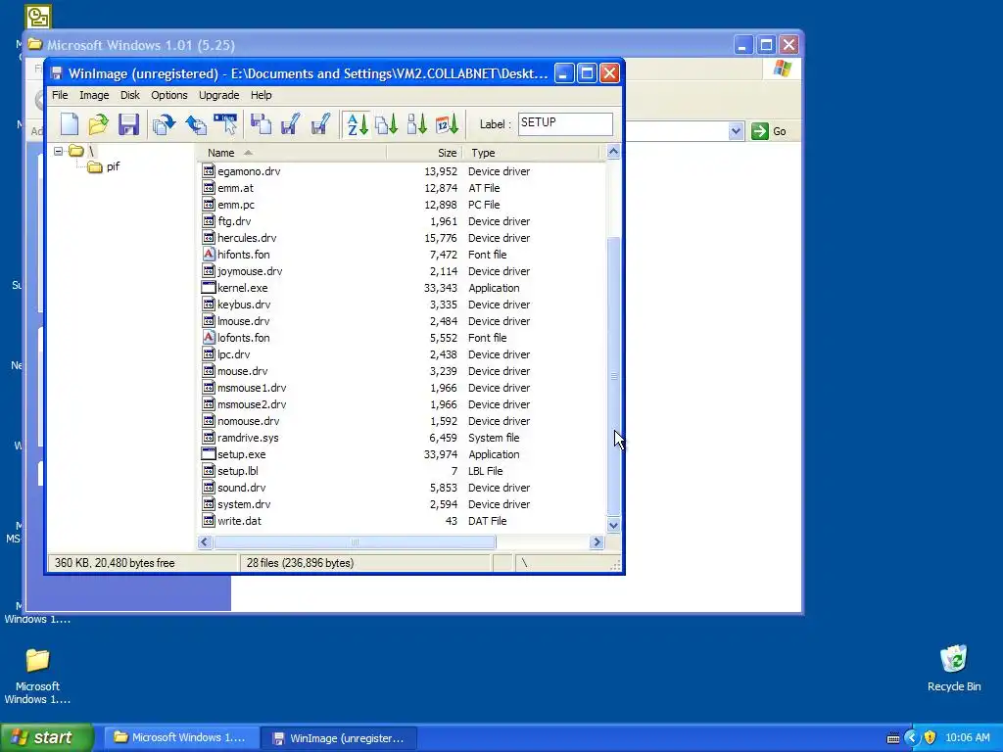The image size is (1003, 752).
Task: Select msmouse1.drv in the list
Action: pos(252,388)
